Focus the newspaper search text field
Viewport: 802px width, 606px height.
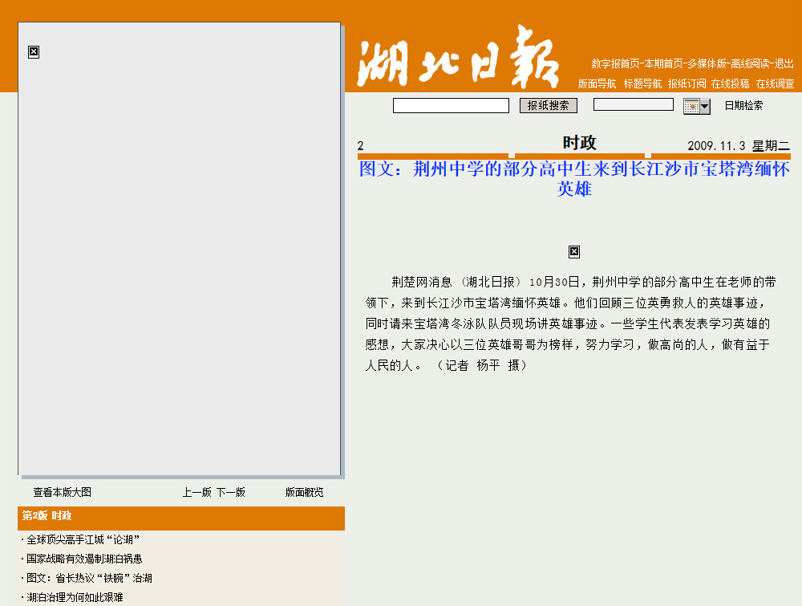coord(451,106)
